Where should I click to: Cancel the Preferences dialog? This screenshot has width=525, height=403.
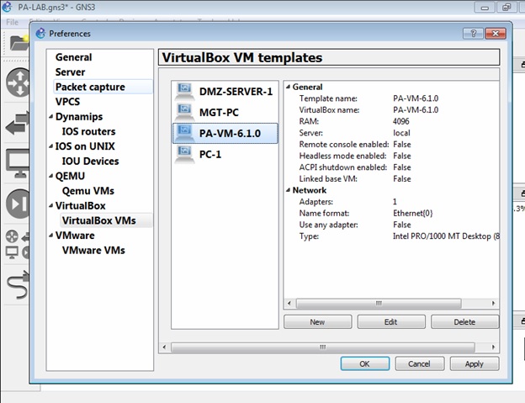coord(419,363)
